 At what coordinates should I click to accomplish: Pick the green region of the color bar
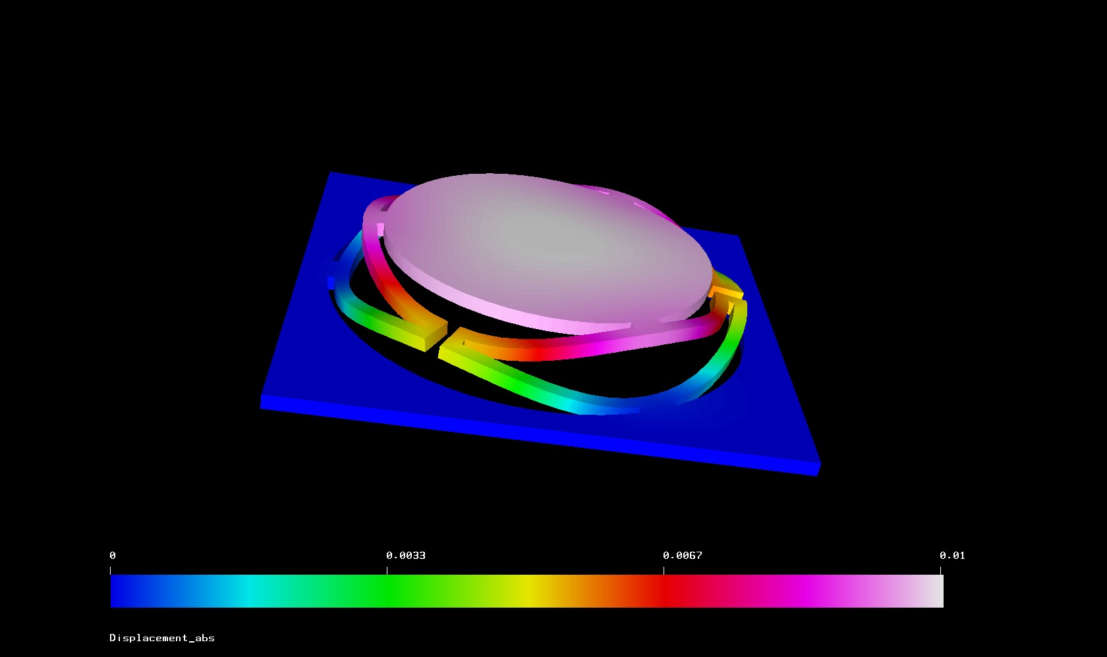coord(385,591)
